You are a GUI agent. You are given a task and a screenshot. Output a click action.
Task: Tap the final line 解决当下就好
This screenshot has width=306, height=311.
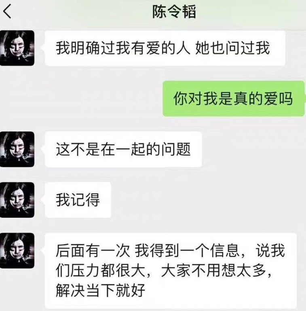(101, 290)
